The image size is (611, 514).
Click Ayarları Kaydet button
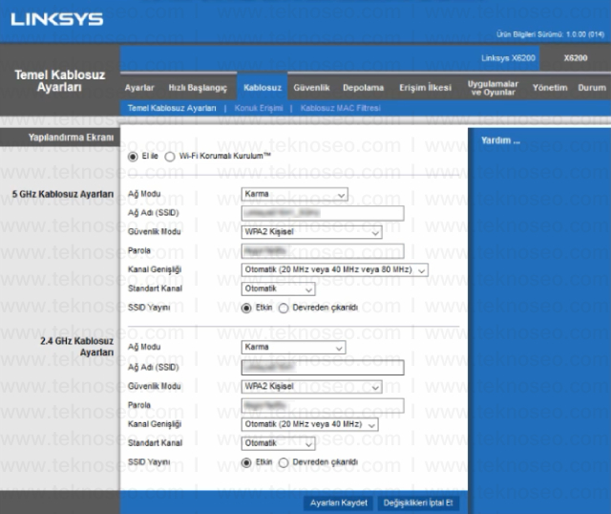[338, 503]
